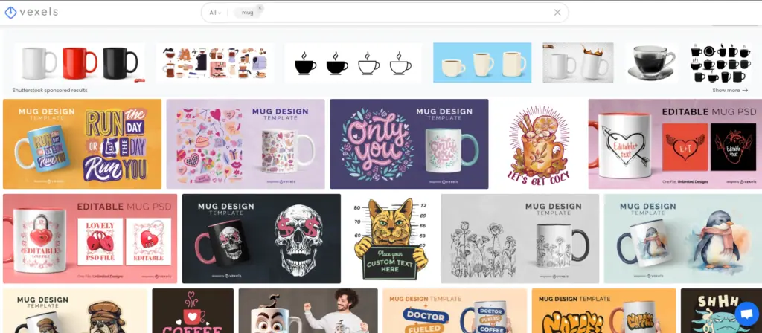Expand the 'All' category dropdown
The width and height of the screenshot is (762, 333).
tap(215, 13)
